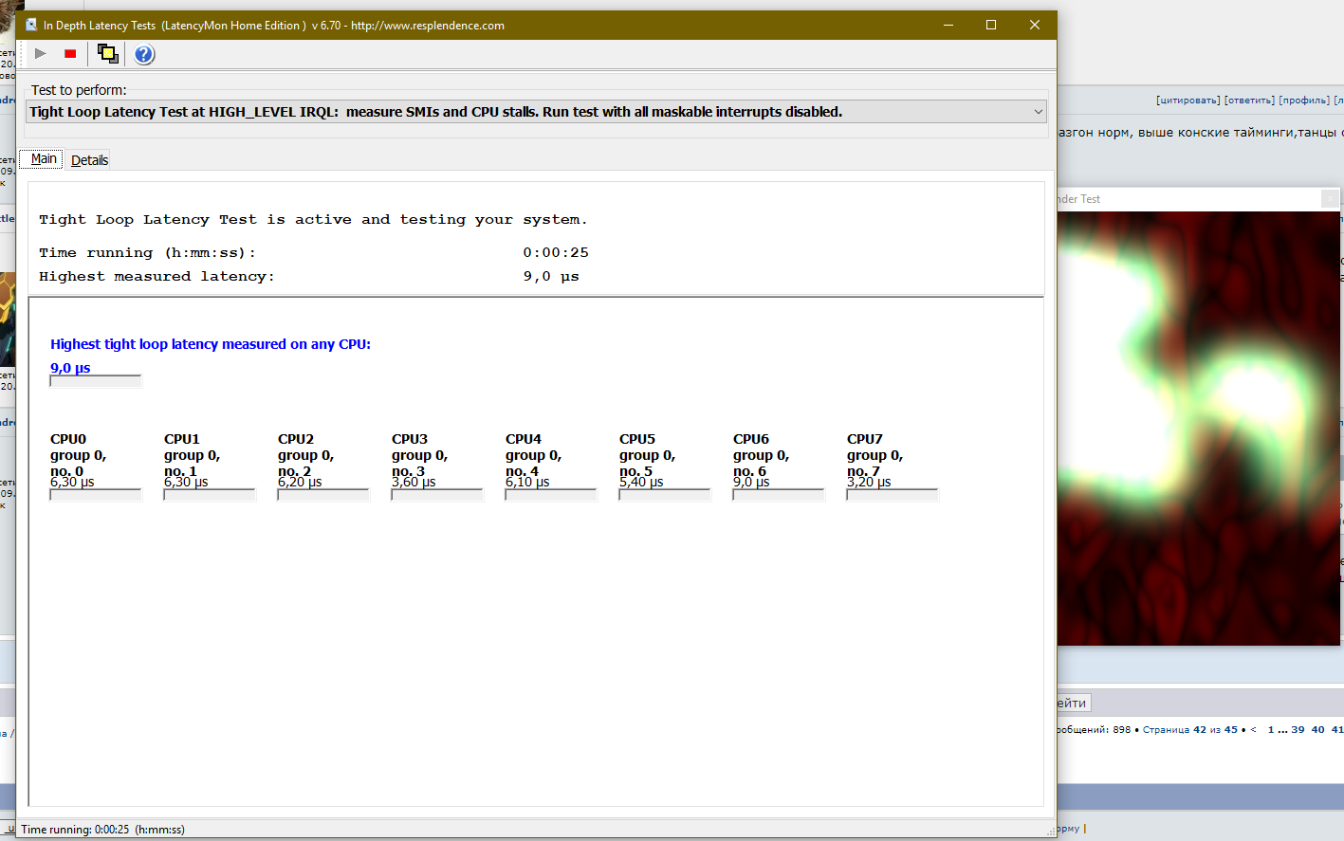The width and height of the screenshot is (1344, 841).
Task: Click the CPU1 latency progress bar
Action: click(x=210, y=495)
